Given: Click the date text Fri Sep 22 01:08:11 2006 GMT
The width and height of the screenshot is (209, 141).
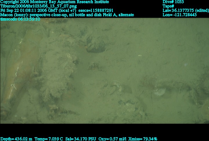Looking at the screenshot, I should (29, 10).
